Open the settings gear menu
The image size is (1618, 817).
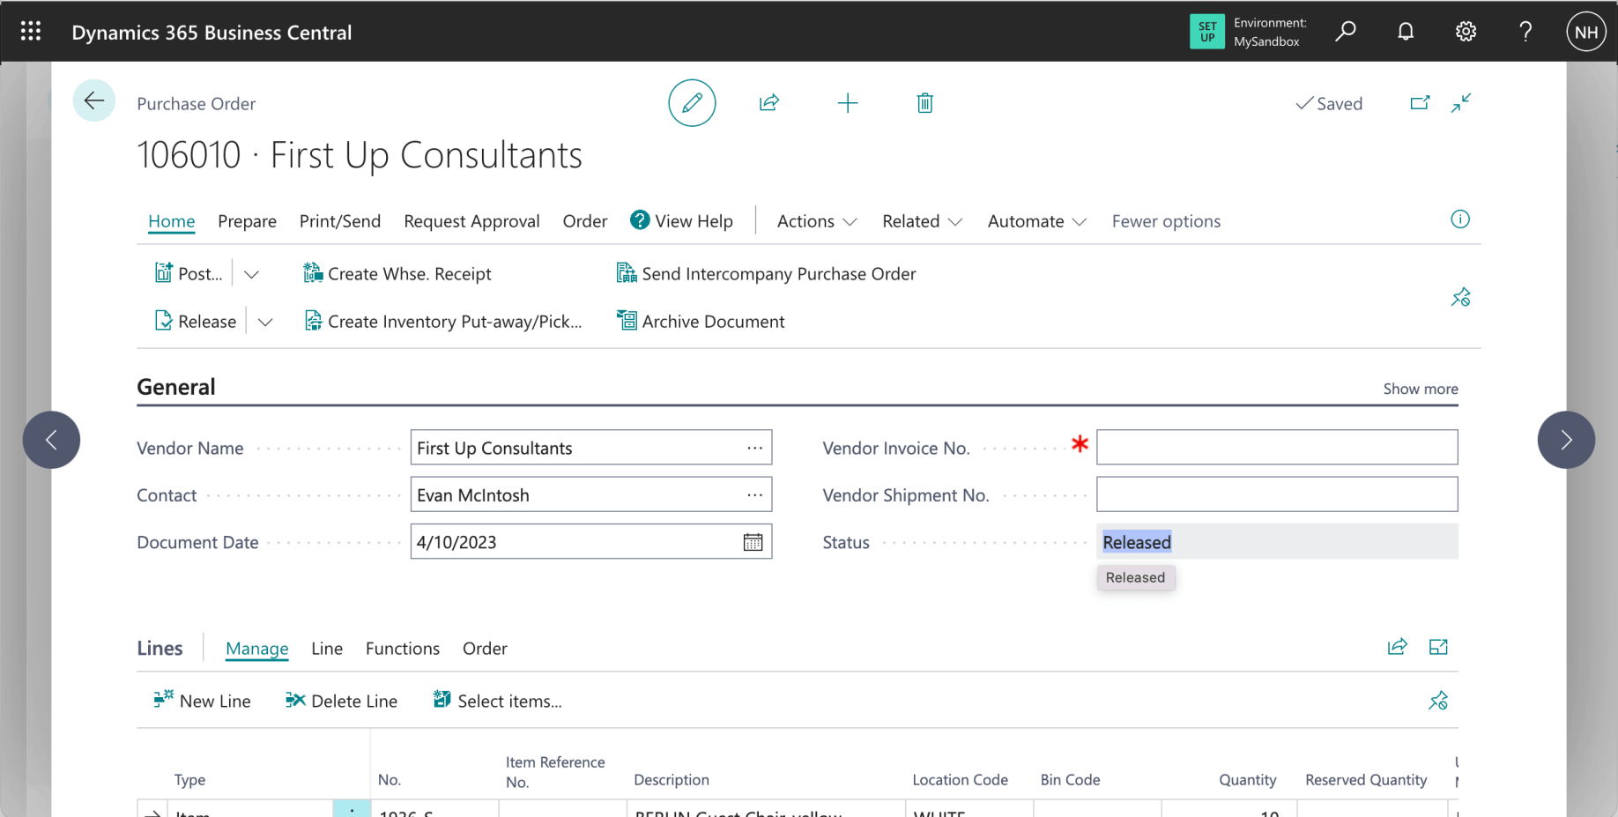(x=1466, y=32)
